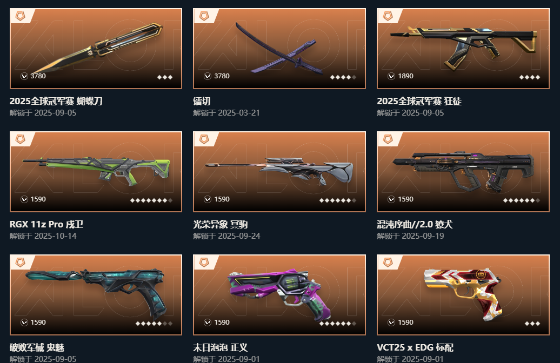560x363 pixels.
Task: Click the 破败军械 鬼魅 title text
Action: click(37, 347)
